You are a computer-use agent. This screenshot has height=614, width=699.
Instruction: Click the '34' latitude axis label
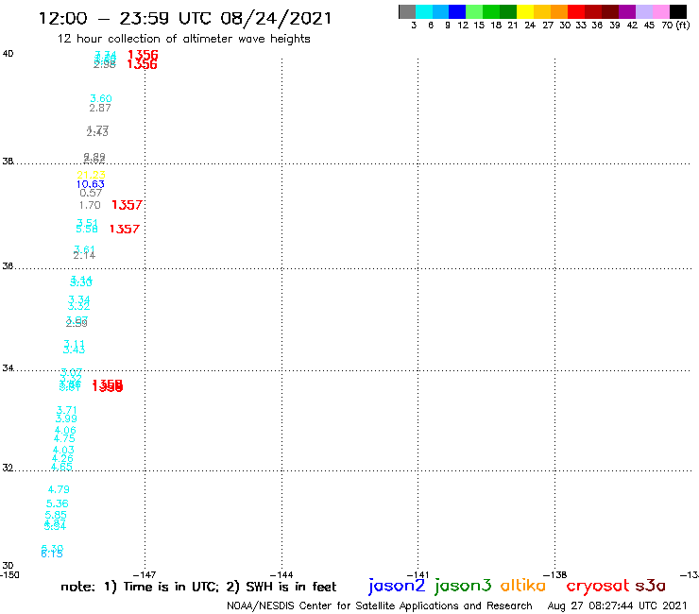pos(8,368)
